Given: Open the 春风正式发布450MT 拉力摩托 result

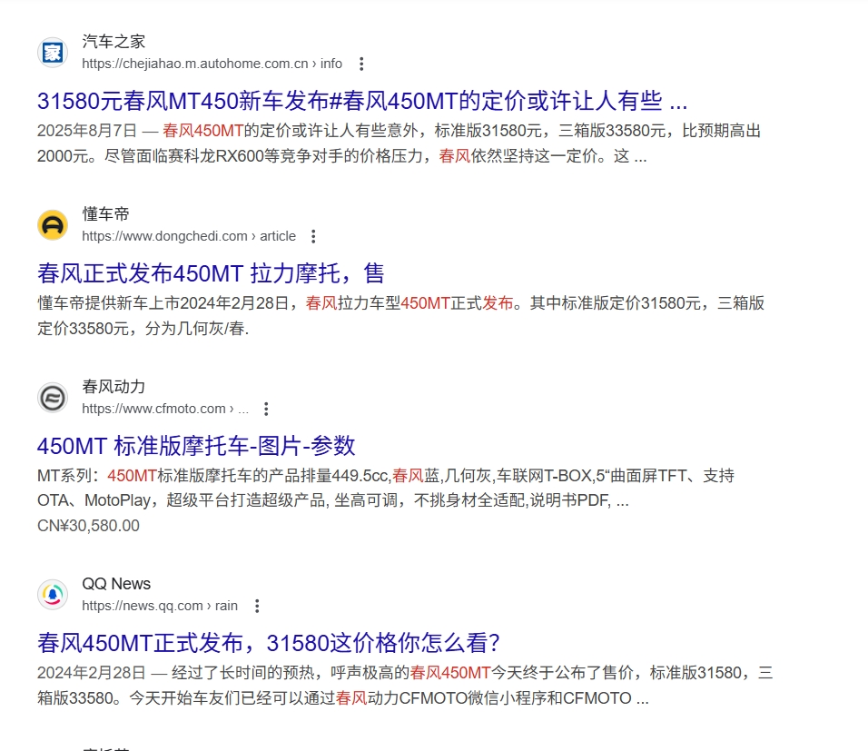Looking at the screenshot, I should pos(211,272).
